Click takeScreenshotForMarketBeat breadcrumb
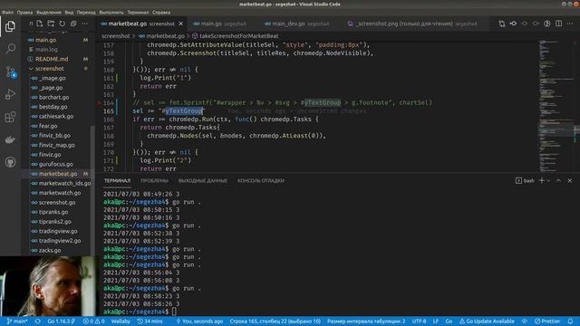The width and height of the screenshot is (580, 326). pos(238,36)
